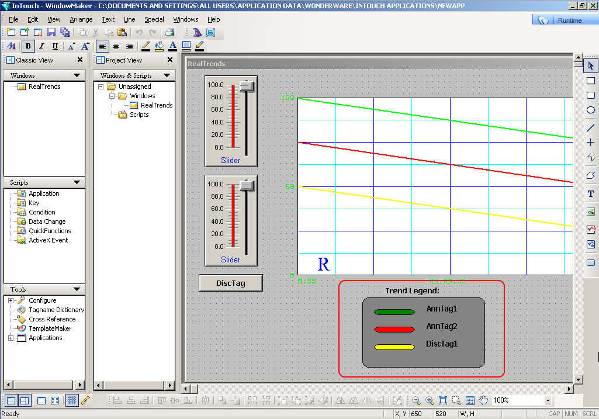Open the Tools pane dropdown arrow
The height and width of the screenshot is (419, 599).
coord(77,289)
